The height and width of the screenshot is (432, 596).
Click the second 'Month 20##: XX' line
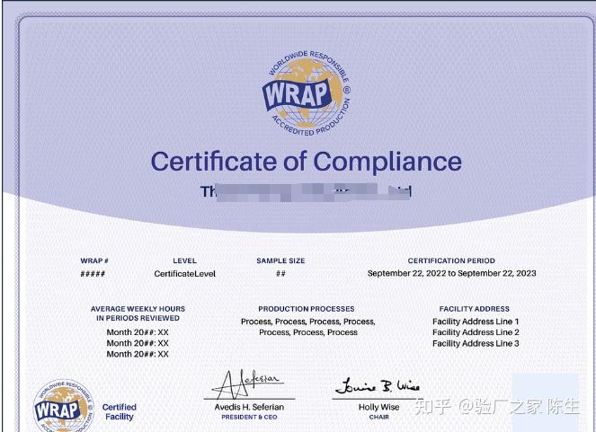pos(138,343)
